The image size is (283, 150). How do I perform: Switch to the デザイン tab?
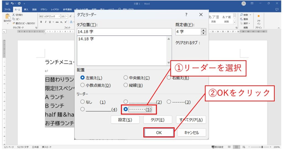point(44,9)
